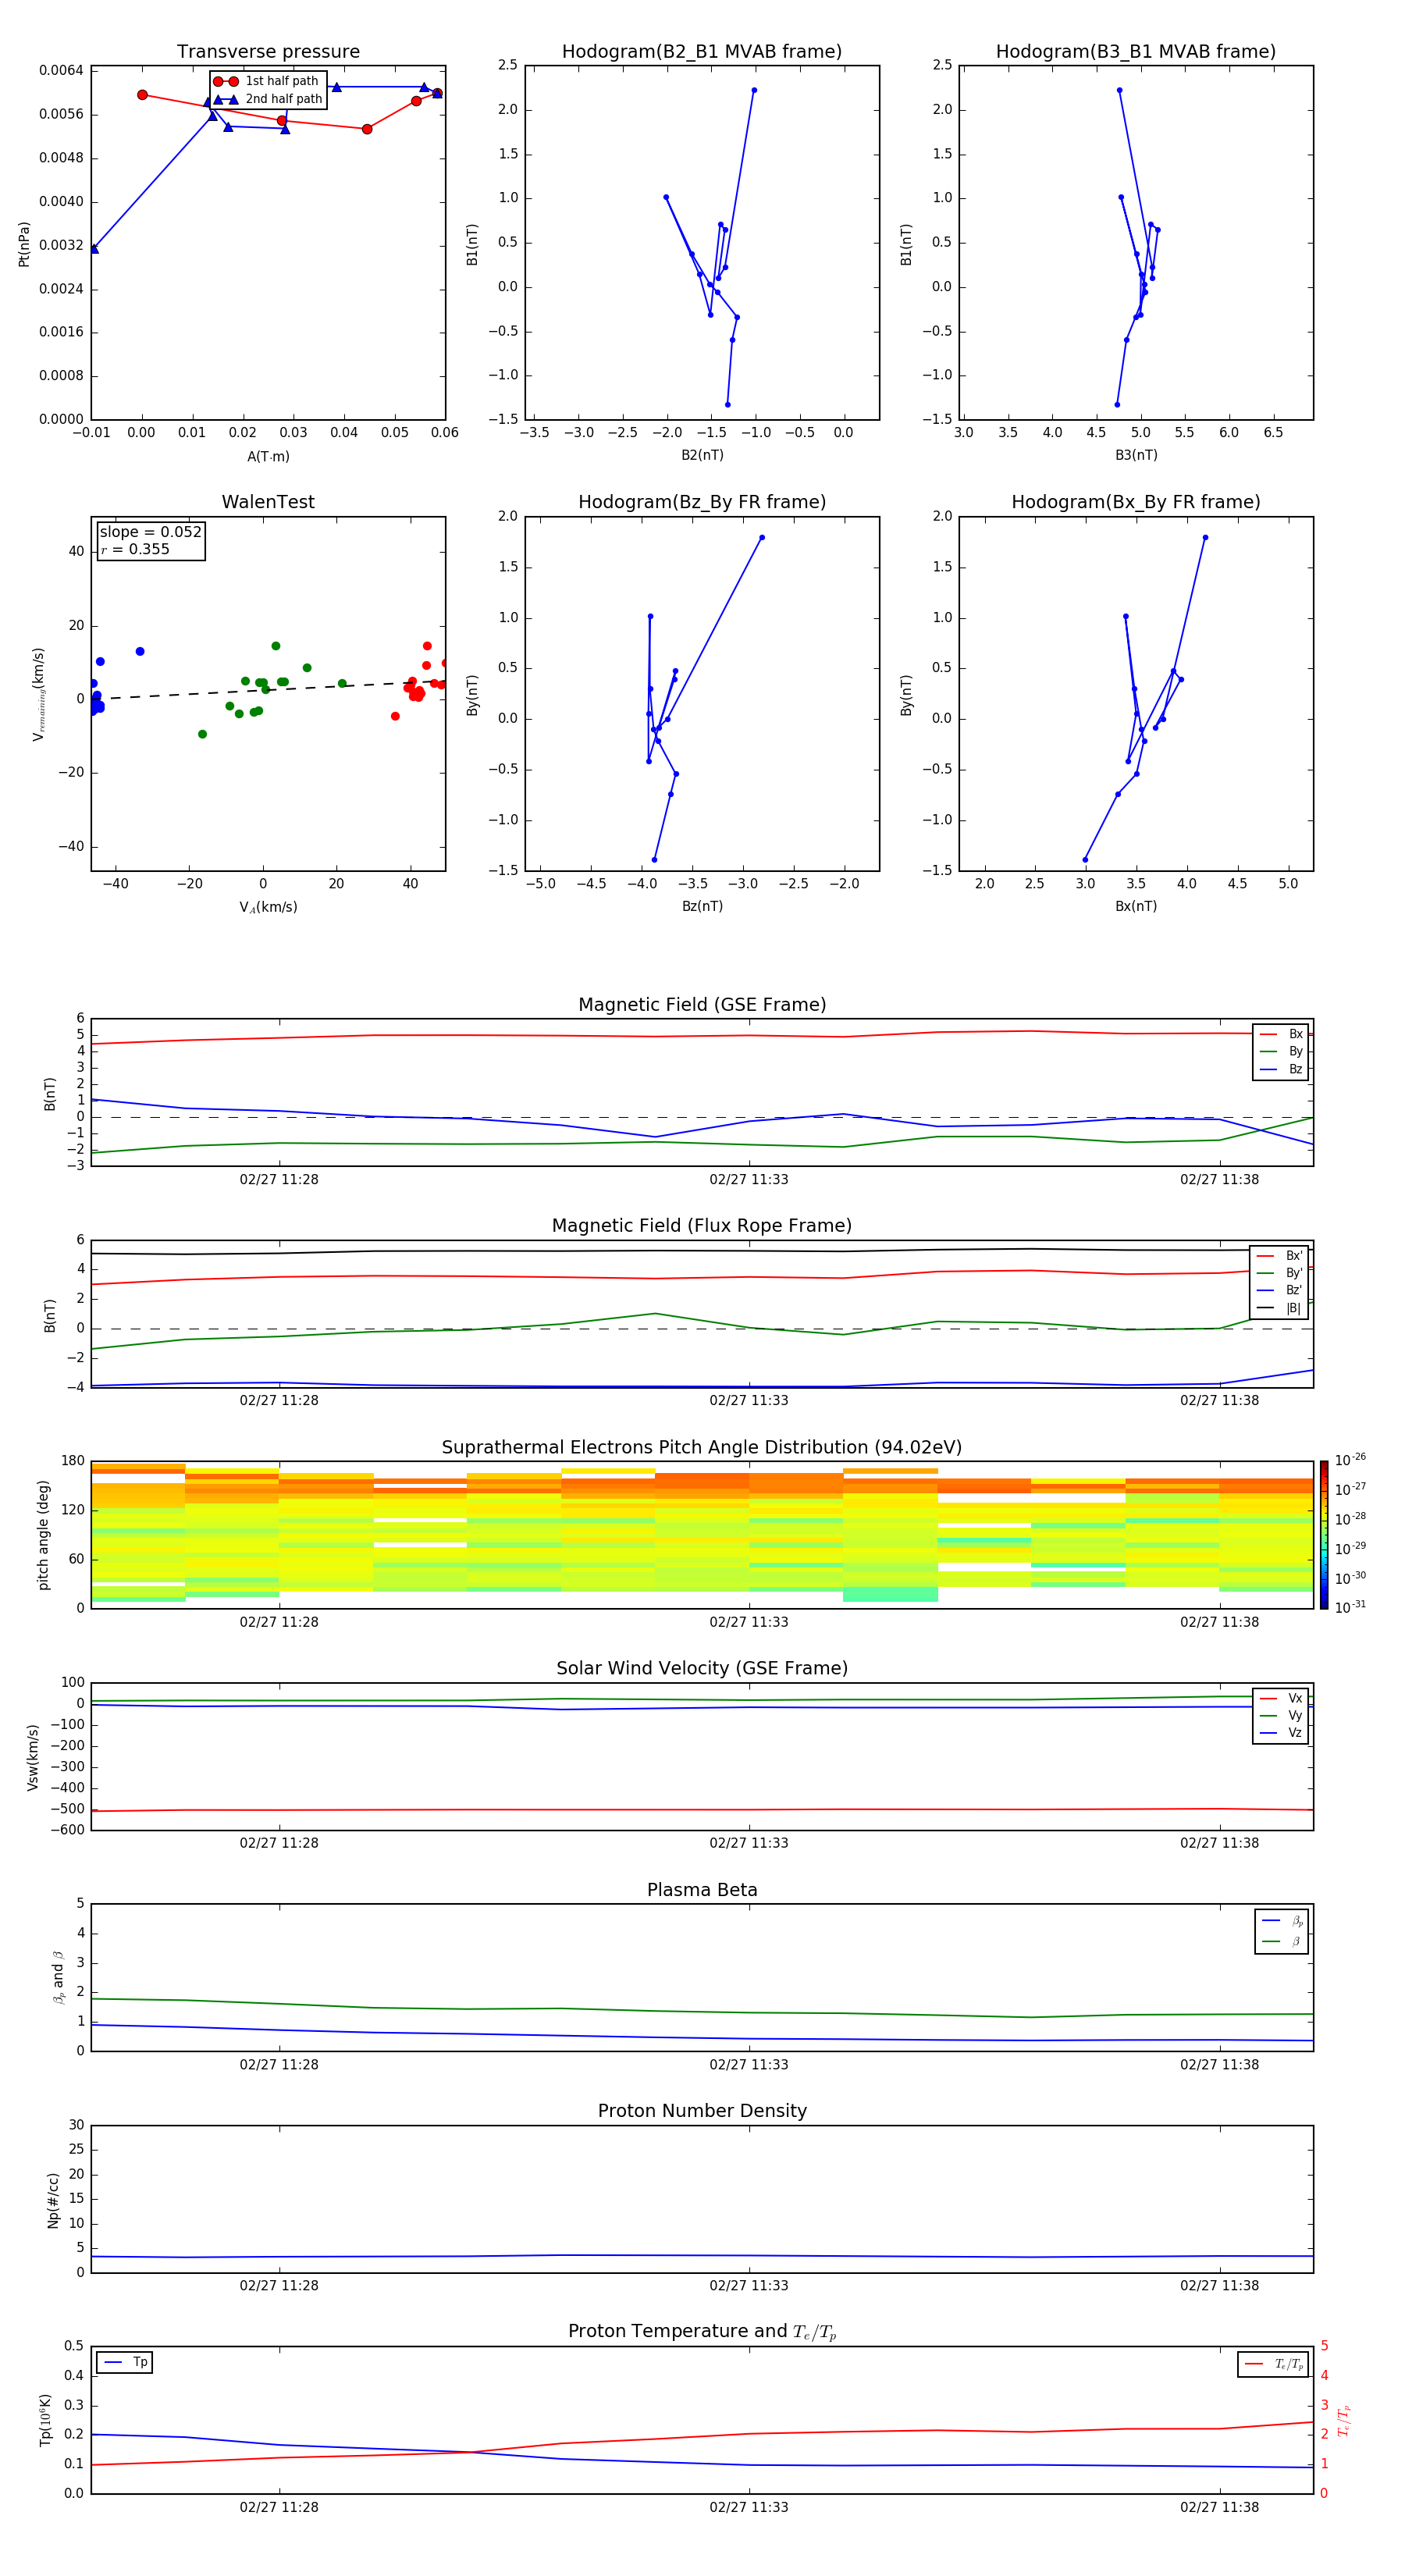Click the "Bz'" entry in Flux Rope legend

[x=1279, y=1291]
